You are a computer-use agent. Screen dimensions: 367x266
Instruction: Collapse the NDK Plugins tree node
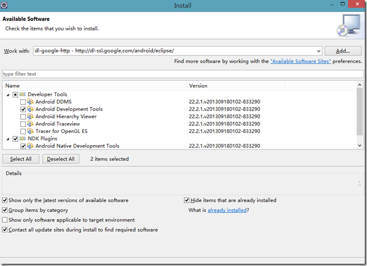pos(8,139)
